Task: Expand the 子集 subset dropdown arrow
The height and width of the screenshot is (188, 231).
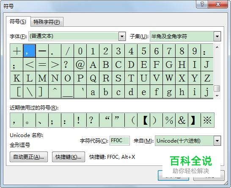Action: (217, 36)
